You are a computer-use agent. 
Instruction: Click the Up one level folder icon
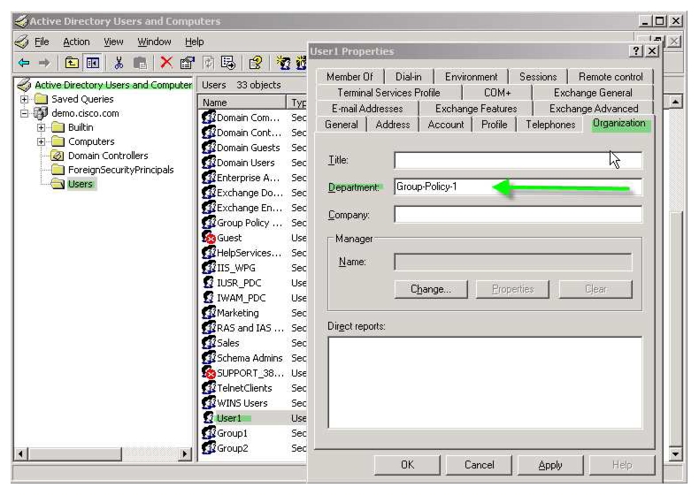pos(72,63)
